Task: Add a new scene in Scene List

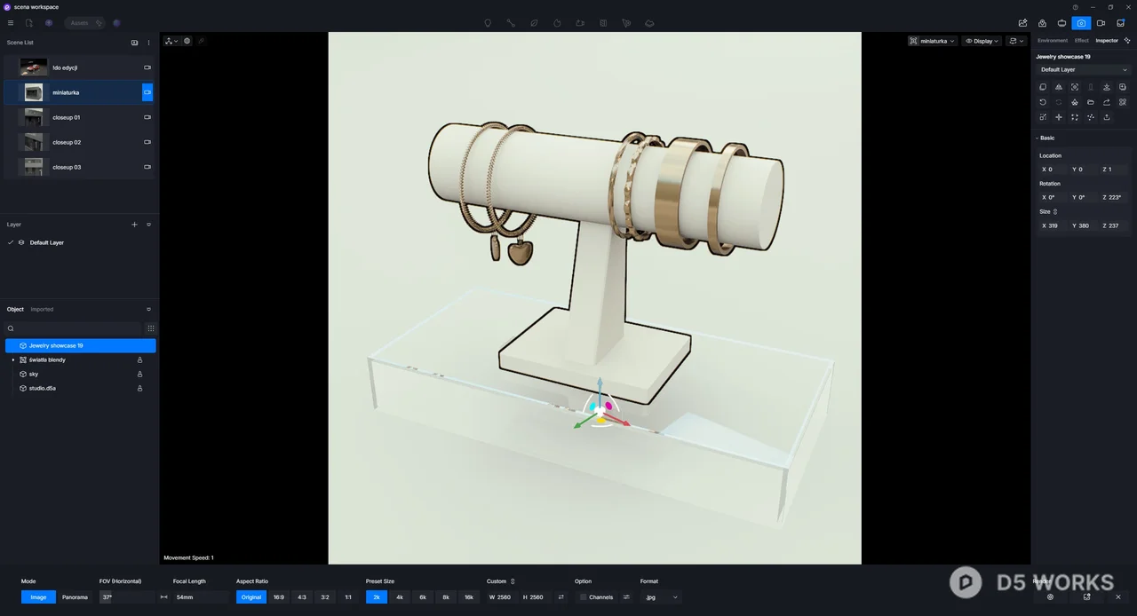Action: (135, 43)
